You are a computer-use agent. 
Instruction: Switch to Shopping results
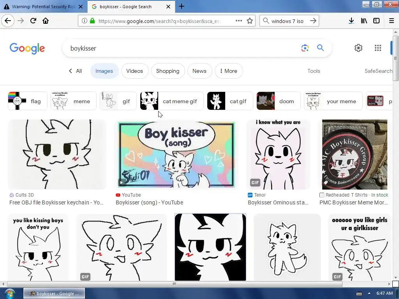click(168, 71)
